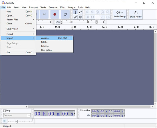
Task: Open the Tools menu
Action: [80, 7]
